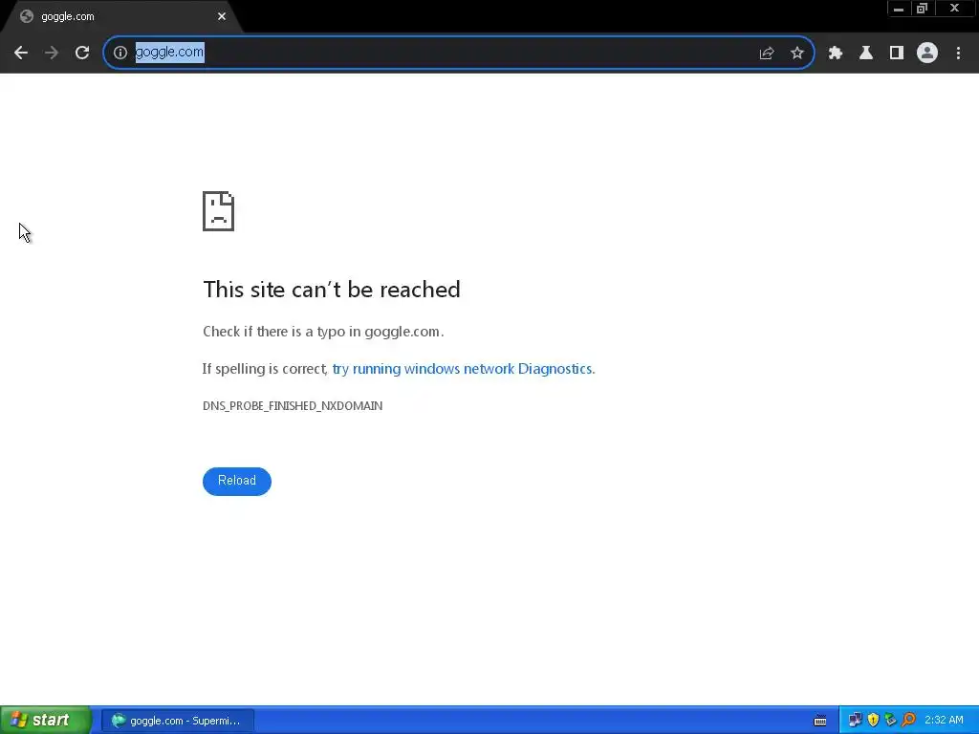Viewport: 979px width, 734px height.
Task: Click the 2:32 AM clock
Action: click(x=944, y=721)
